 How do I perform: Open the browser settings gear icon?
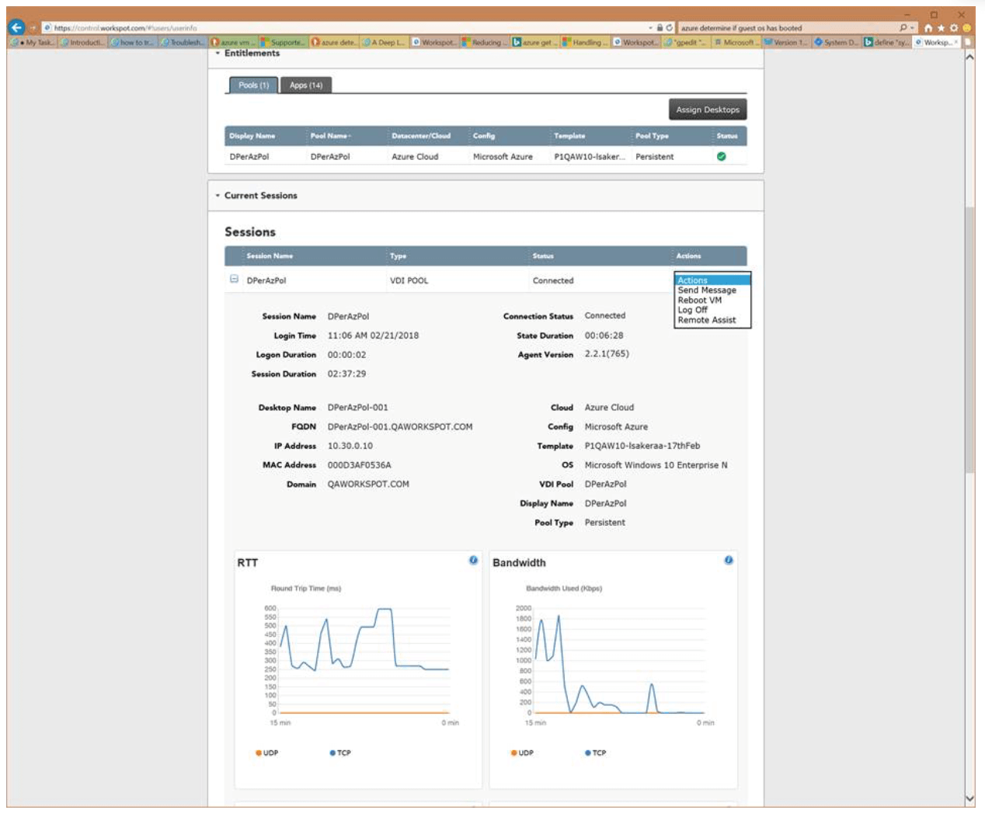point(954,28)
